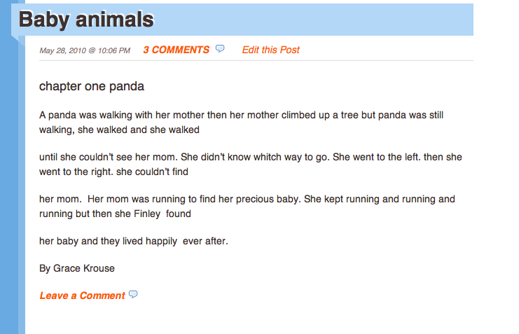Click the 'By Grace Krouse' author line
Image resolution: width=519 pixels, height=334 pixels.
click(77, 268)
